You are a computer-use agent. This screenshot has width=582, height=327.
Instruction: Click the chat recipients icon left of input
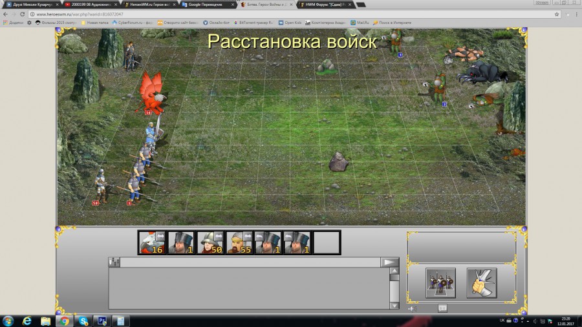tap(114, 262)
